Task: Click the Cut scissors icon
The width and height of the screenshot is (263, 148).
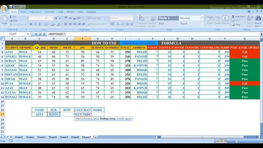Action: click(11, 16)
